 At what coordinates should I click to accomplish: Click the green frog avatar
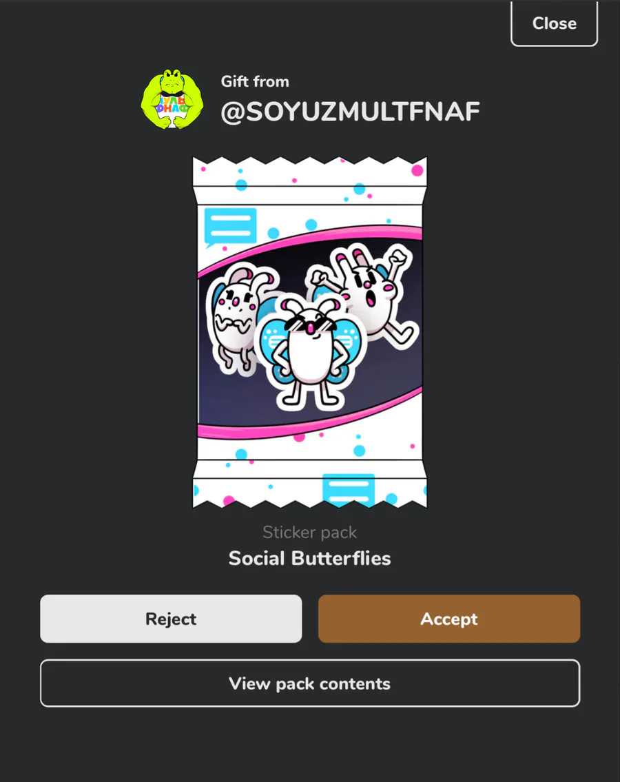coord(172,99)
